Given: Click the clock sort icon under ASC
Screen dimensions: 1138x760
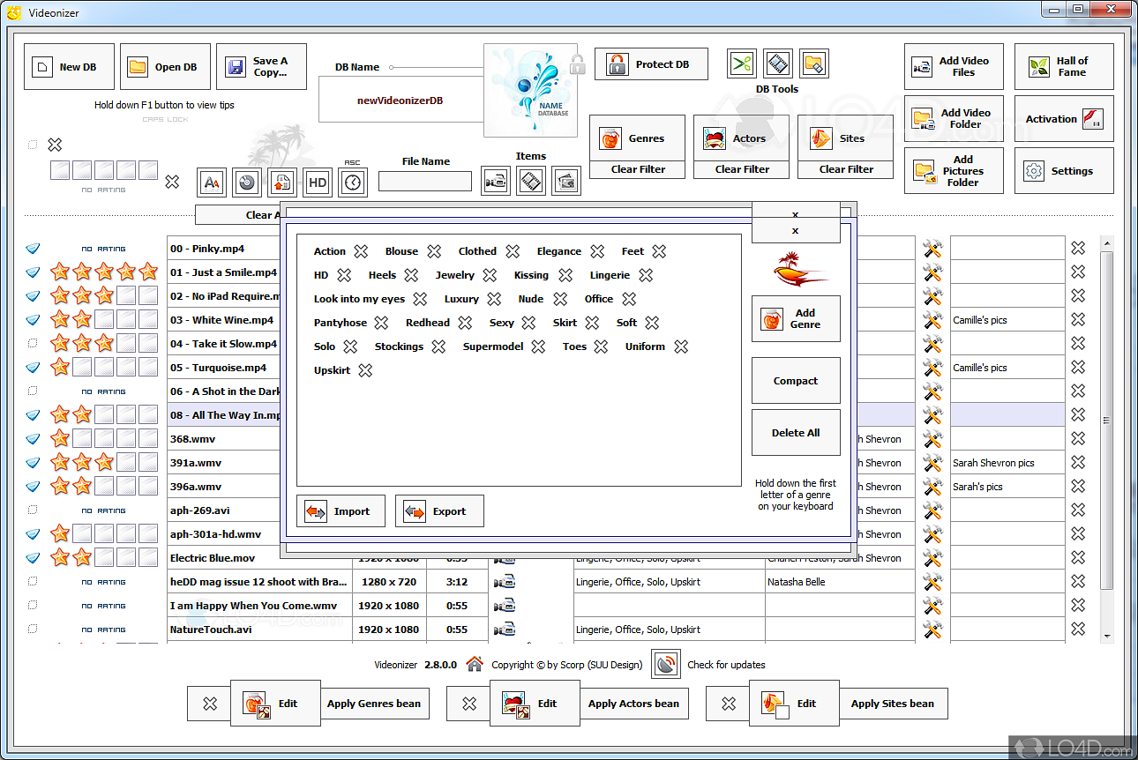Looking at the screenshot, I should click(x=353, y=183).
